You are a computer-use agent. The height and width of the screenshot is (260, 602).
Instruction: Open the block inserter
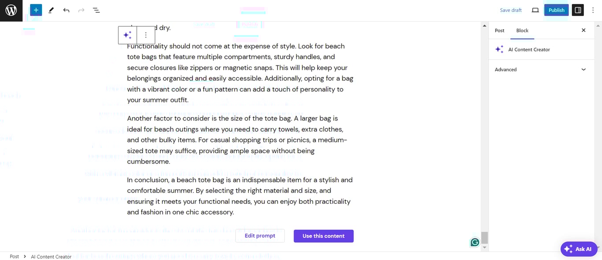coord(36,10)
